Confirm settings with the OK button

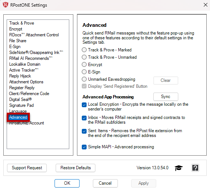(x=67, y=183)
